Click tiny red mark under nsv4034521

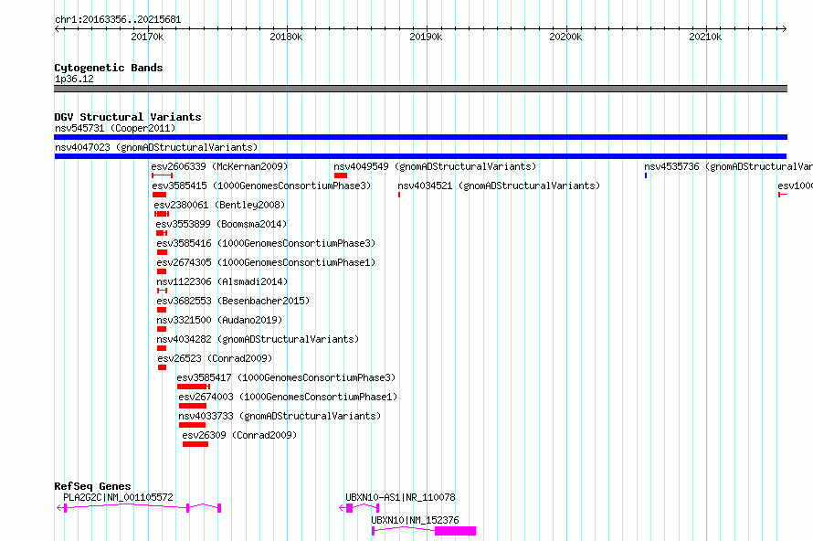[x=398, y=195]
